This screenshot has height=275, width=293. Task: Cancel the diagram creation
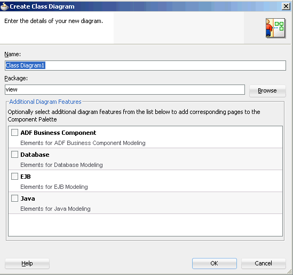(x=263, y=263)
